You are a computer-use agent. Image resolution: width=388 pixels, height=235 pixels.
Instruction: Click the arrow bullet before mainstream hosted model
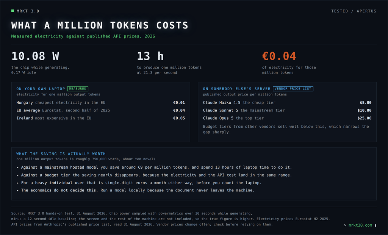tap(17, 168)
